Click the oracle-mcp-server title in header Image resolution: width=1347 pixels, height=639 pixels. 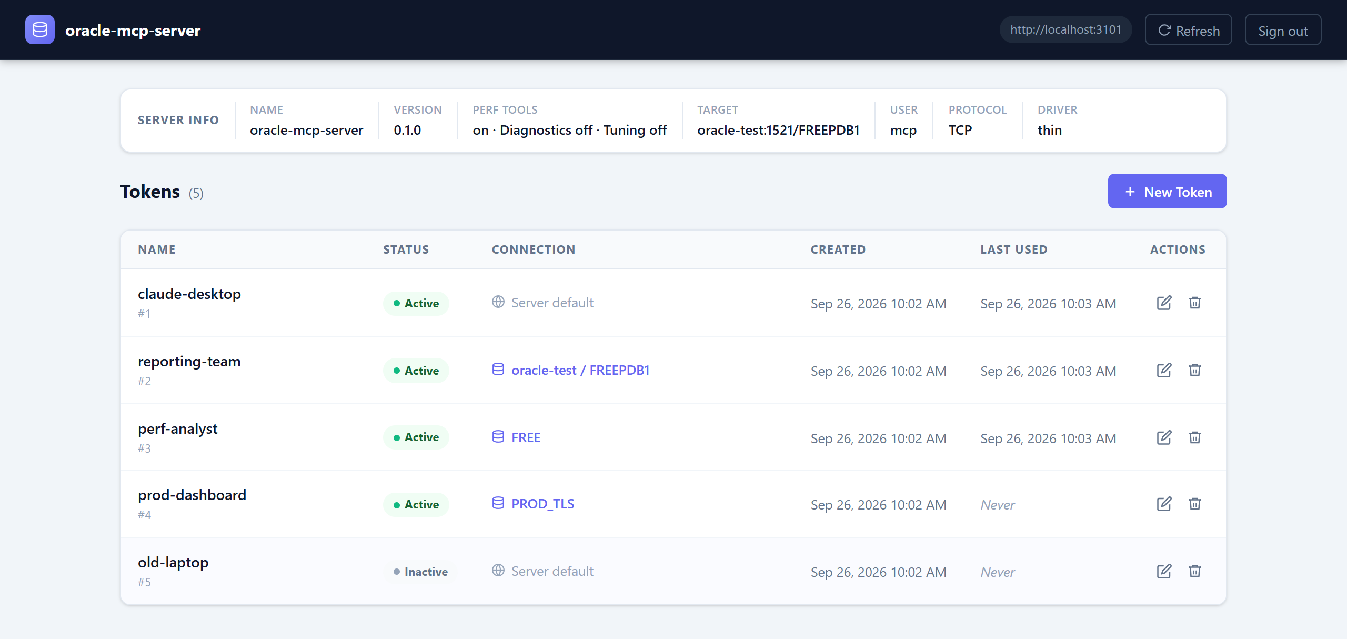(x=133, y=31)
